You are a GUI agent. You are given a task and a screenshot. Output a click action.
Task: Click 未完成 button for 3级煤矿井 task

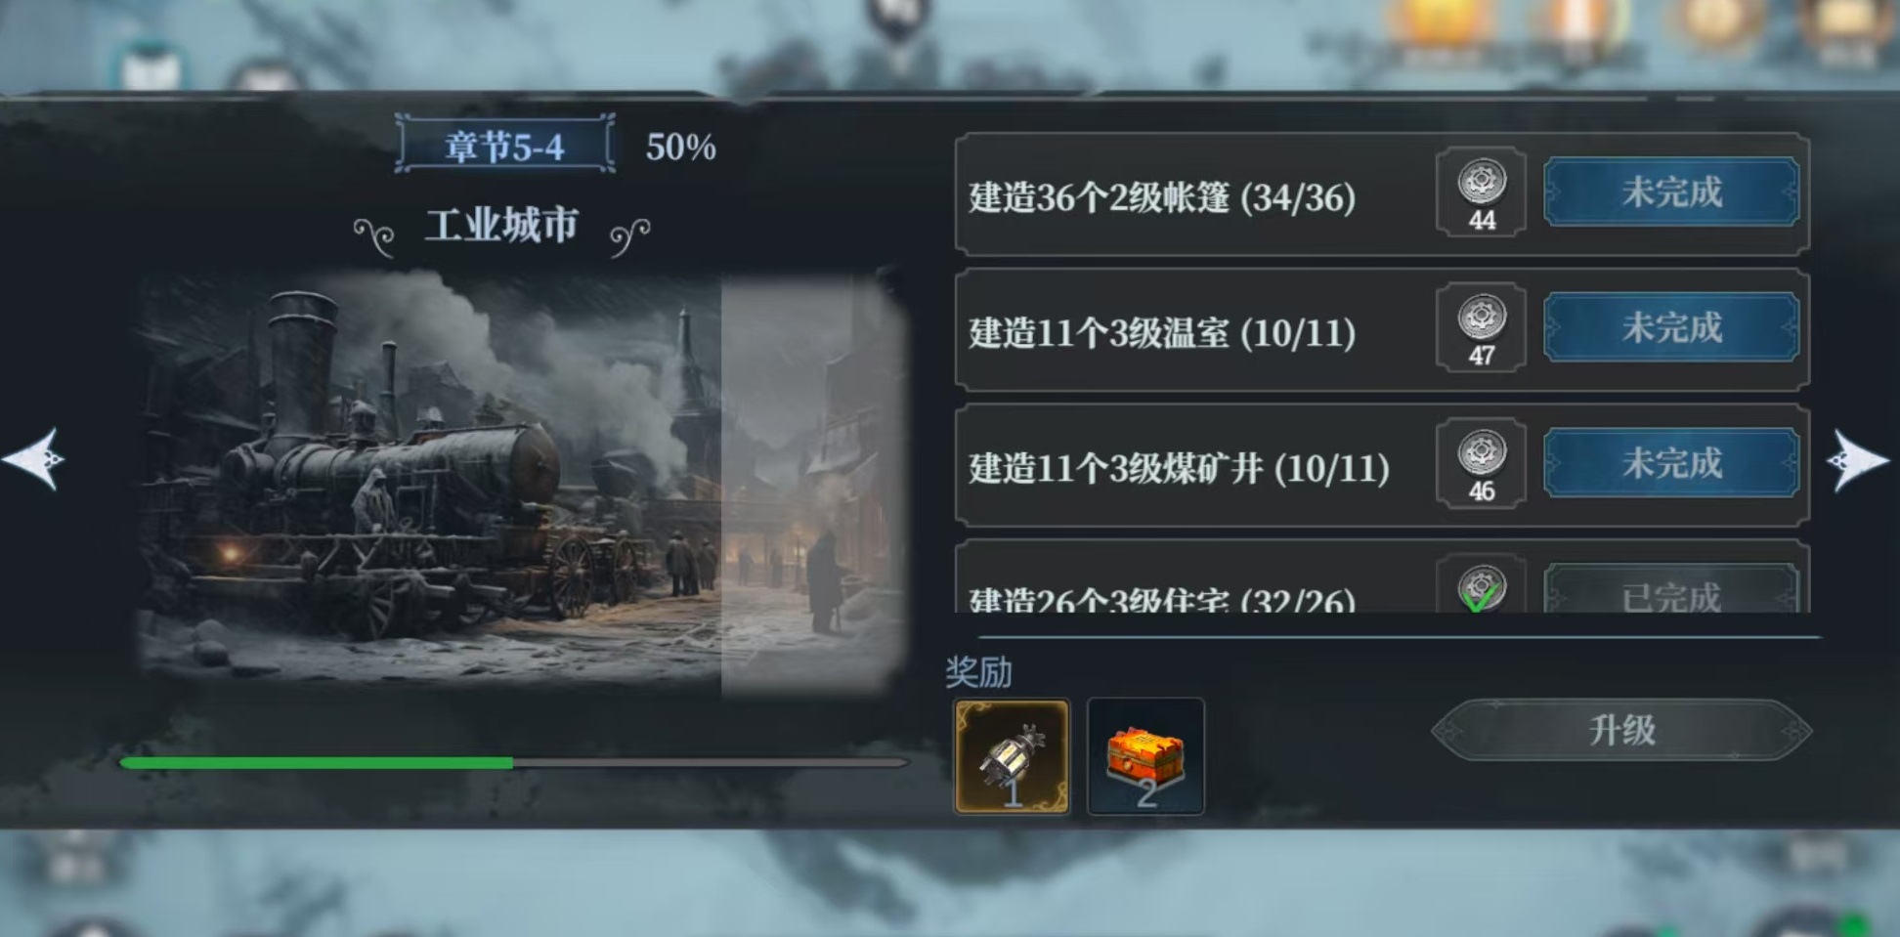(x=1671, y=463)
